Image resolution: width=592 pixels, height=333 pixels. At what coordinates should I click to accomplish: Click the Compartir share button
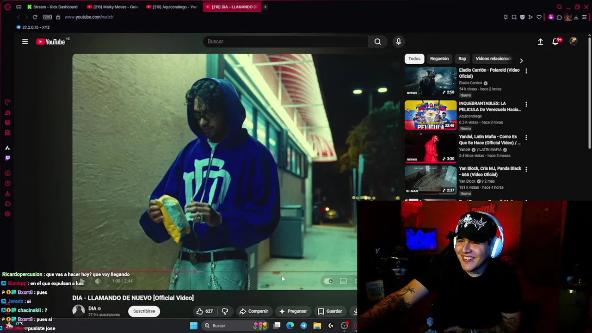click(253, 311)
